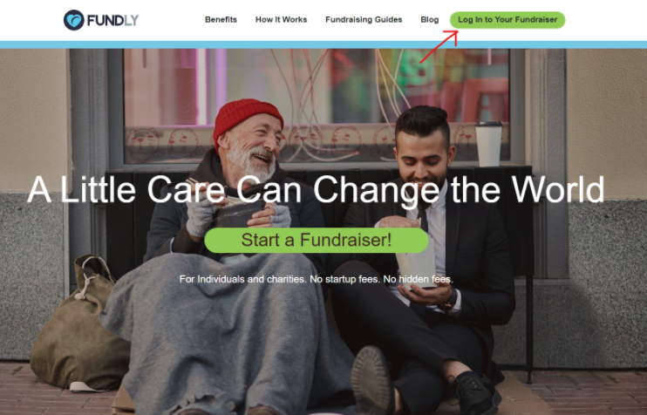Click the Fundly heart logo icon
647x415 pixels.
click(74, 20)
